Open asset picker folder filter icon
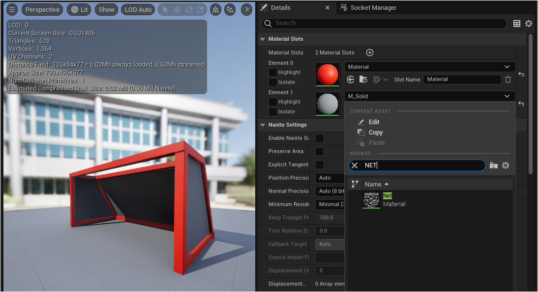 tap(493, 165)
